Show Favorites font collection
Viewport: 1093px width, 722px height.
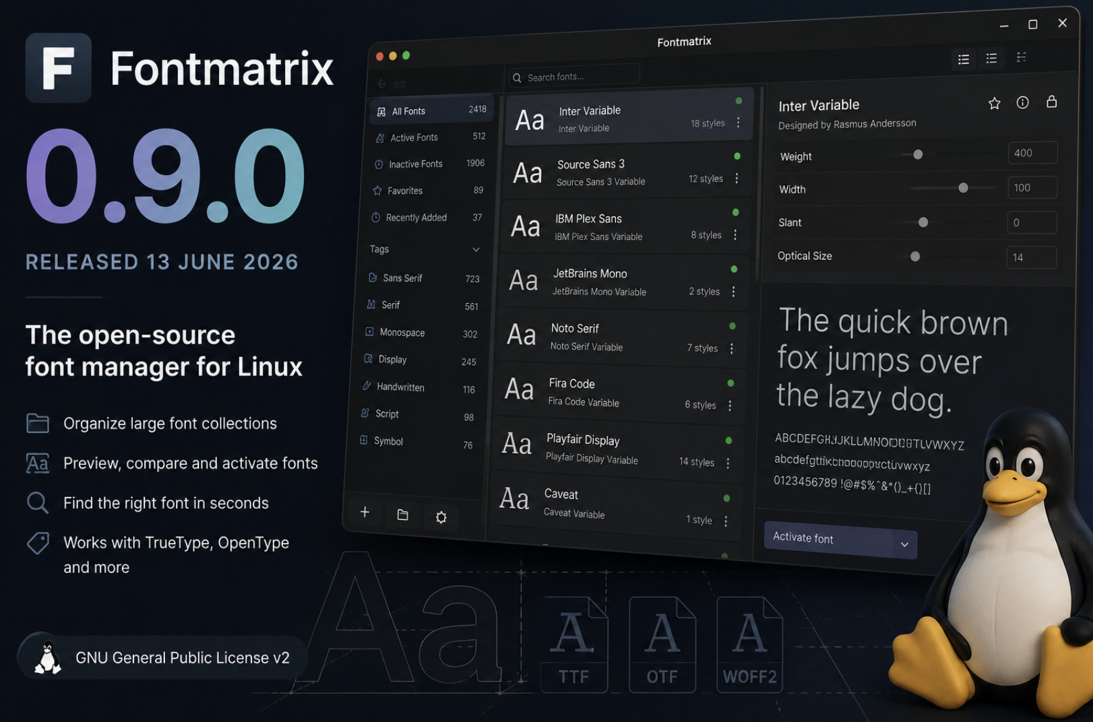point(428,191)
